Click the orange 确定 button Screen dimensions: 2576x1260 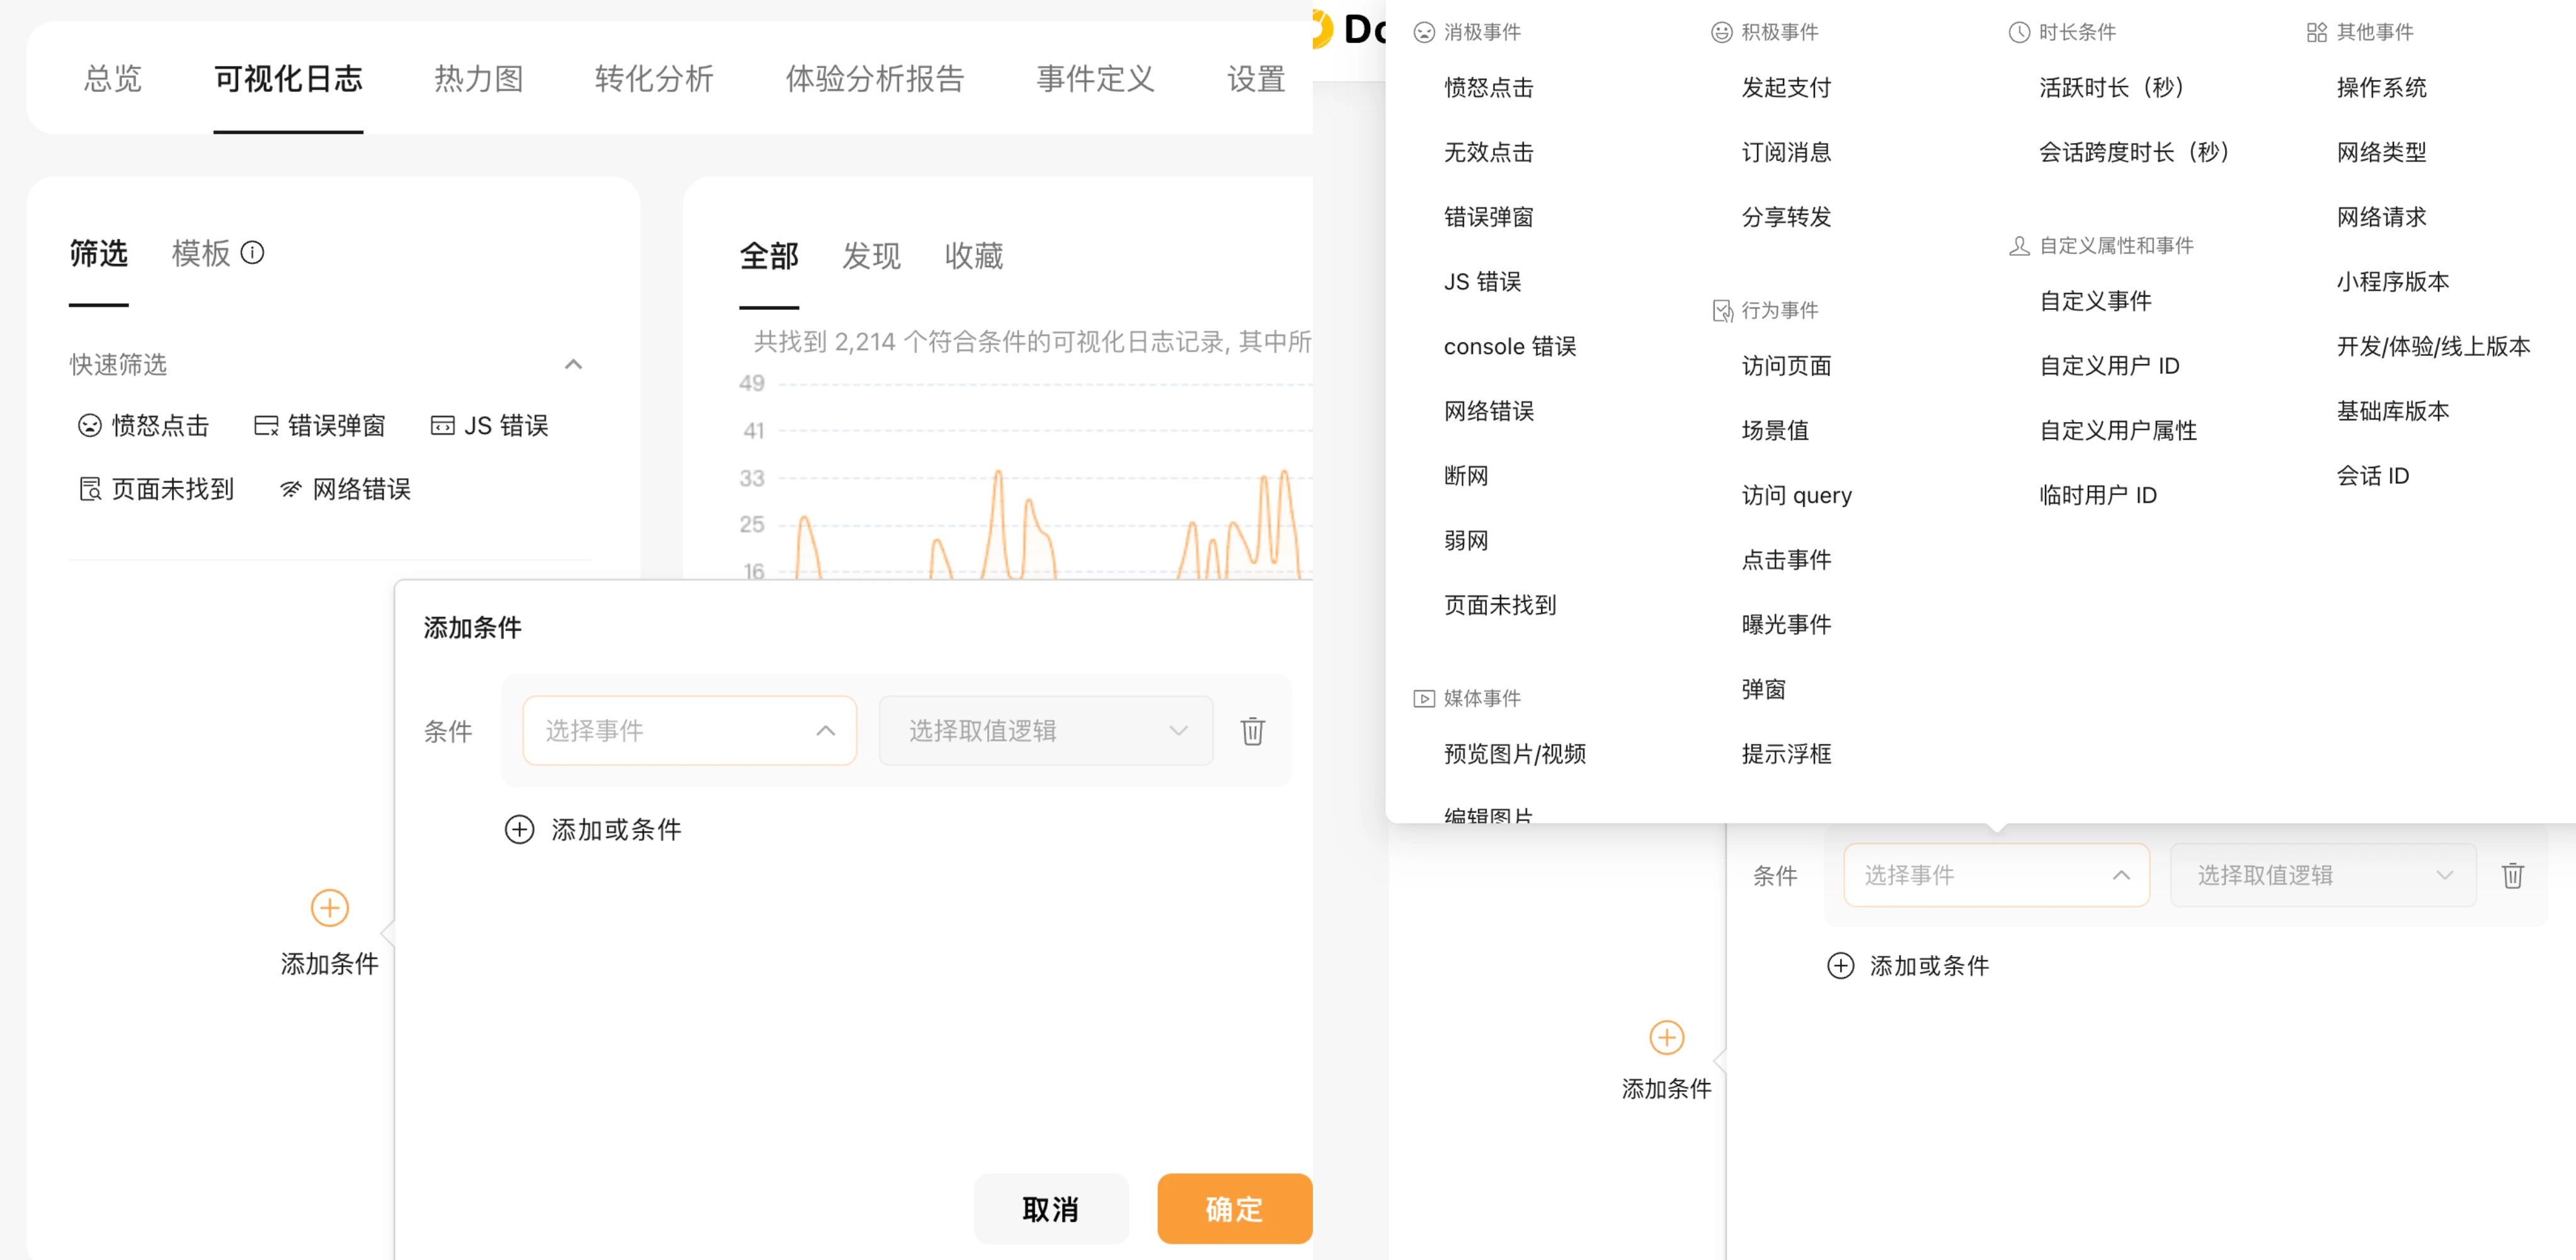click(1233, 1209)
